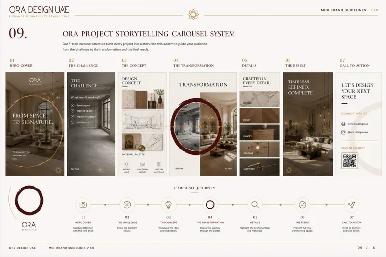
Task: Click the gold emblem on The Result slide
Action: pos(289,170)
